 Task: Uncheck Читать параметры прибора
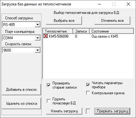88,85
